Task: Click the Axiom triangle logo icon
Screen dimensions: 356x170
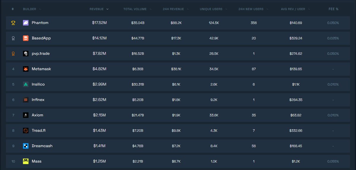Action: (26, 115)
